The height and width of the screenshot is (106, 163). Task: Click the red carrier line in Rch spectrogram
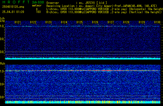tap(83, 71)
